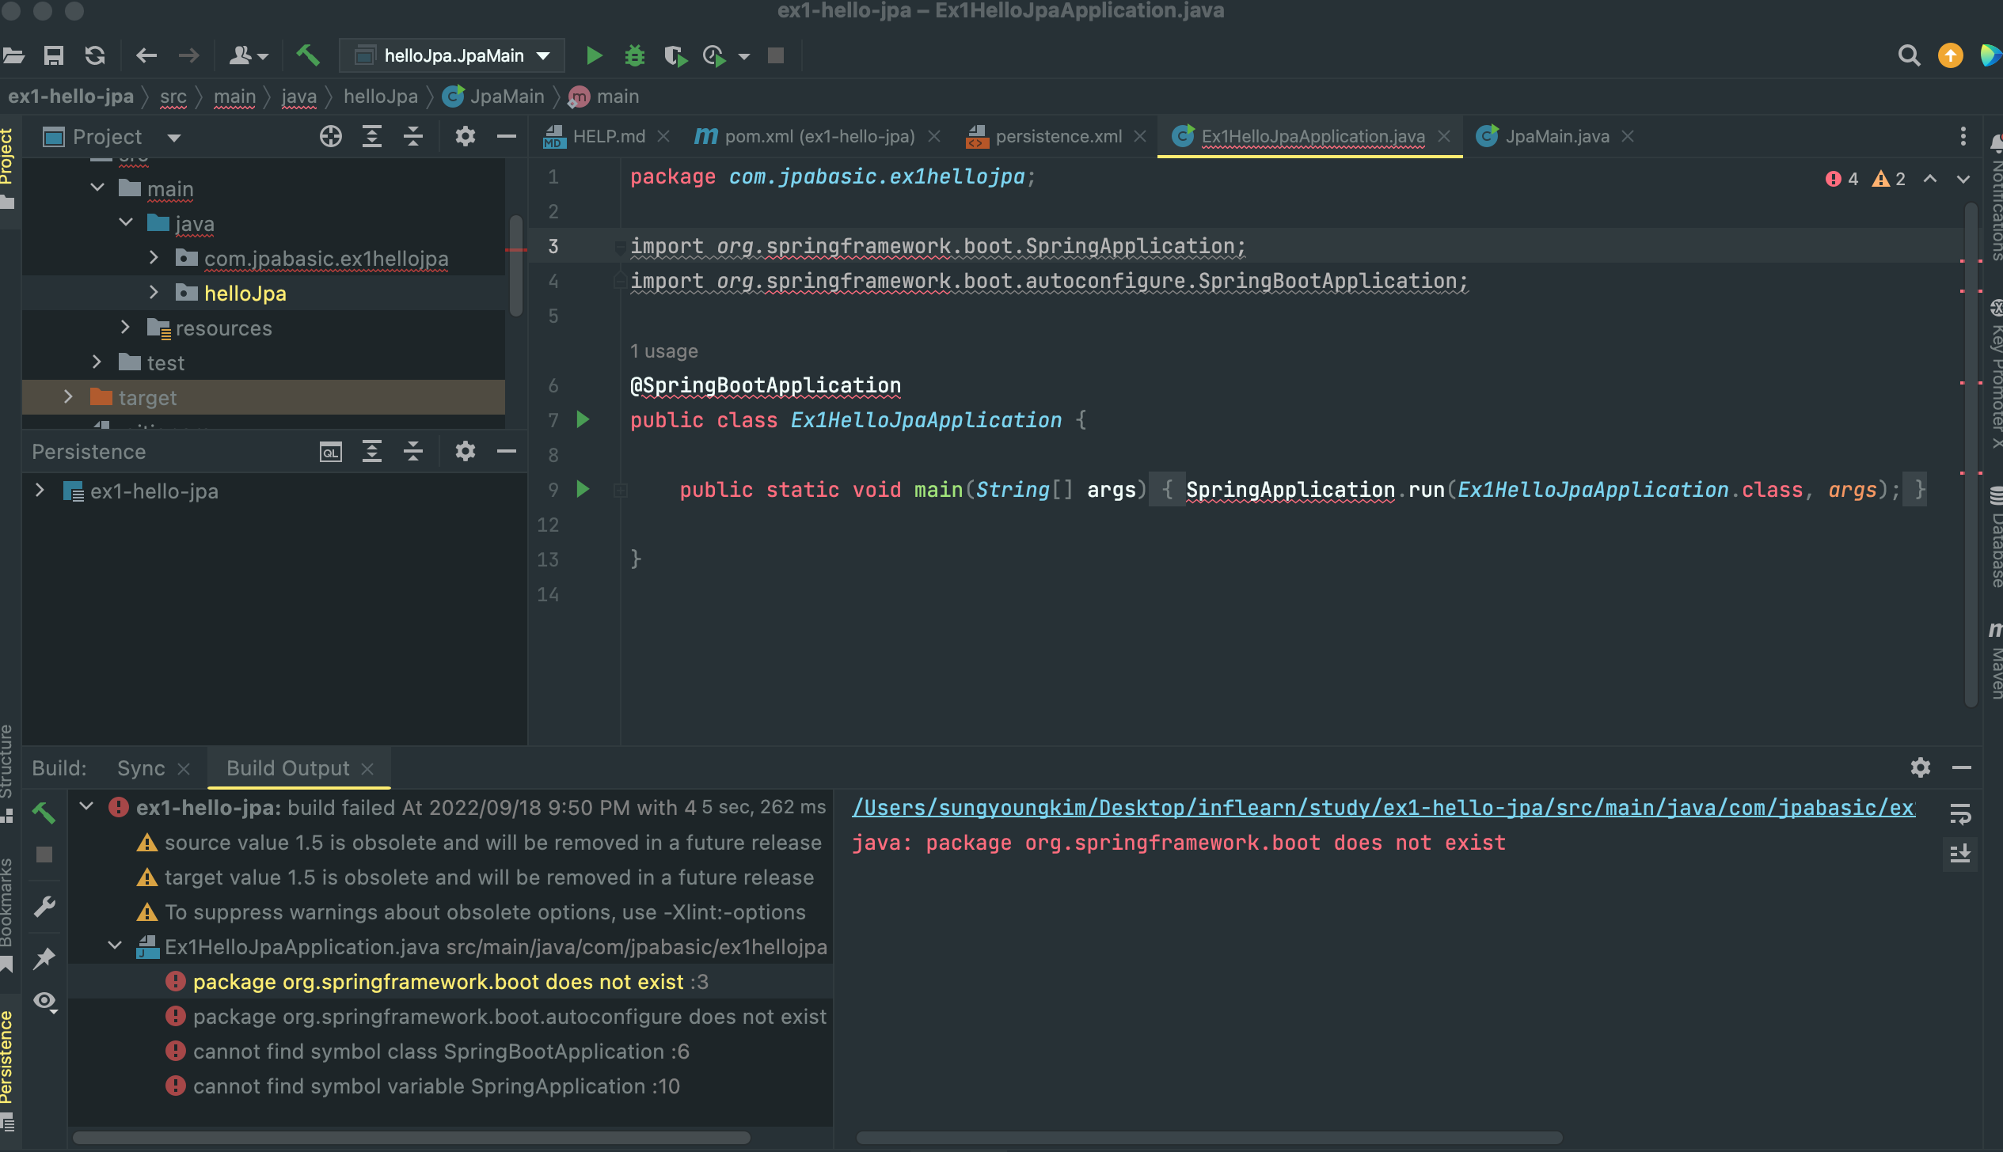Click the Coverage run icon
This screenshot has height=1152, width=2003.
(x=675, y=55)
